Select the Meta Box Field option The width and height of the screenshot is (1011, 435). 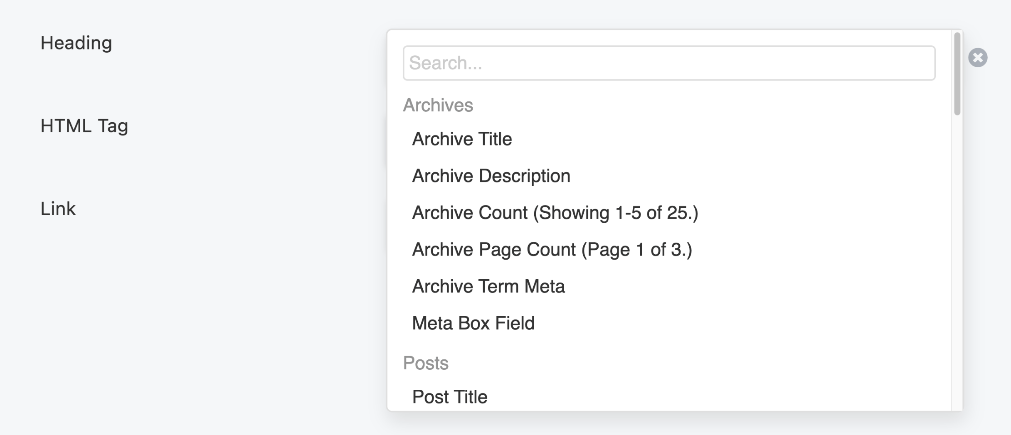(x=473, y=323)
